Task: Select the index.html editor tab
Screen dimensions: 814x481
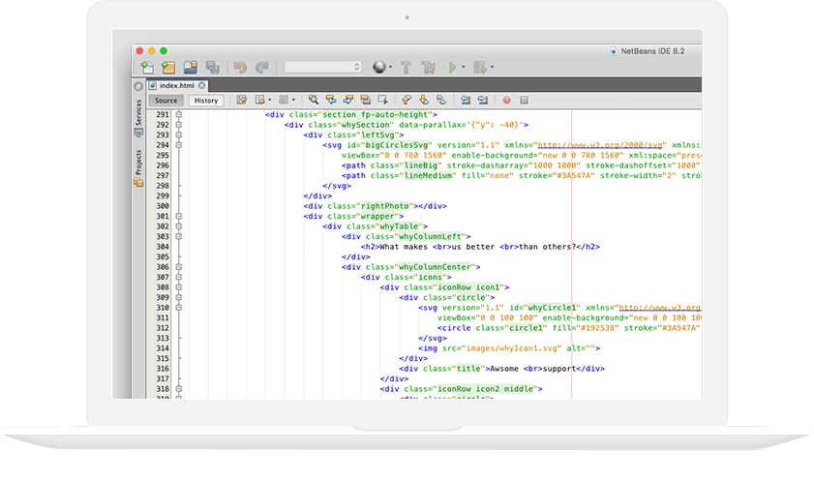Action: coord(176,85)
